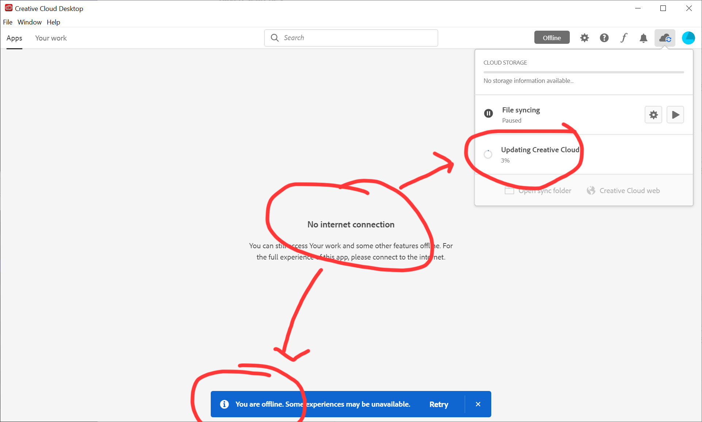Screen dimensions: 702x422
Task: Open the Window menu
Action: (x=29, y=22)
